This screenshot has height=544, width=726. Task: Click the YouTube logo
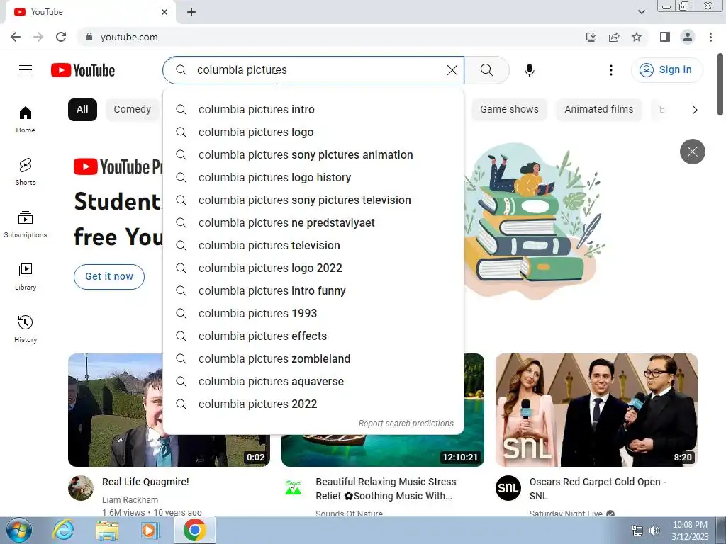[83, 70]
